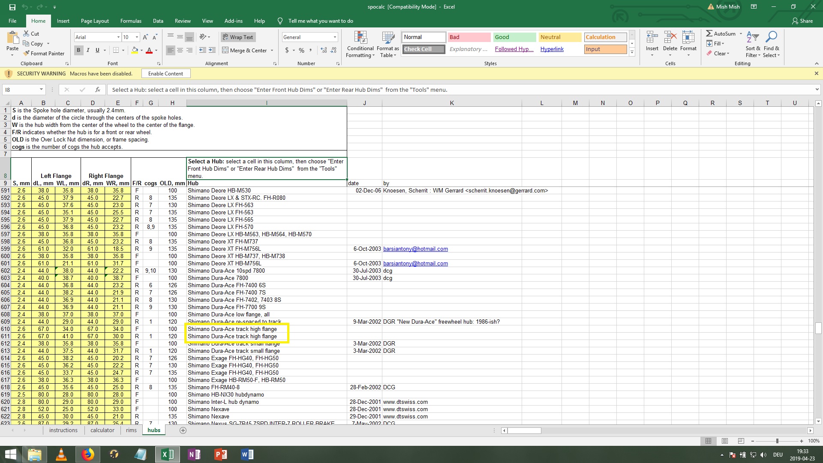Open Find & Select magnifier
The width and height of the screenshot is (823, 463).
coord(772,44)
